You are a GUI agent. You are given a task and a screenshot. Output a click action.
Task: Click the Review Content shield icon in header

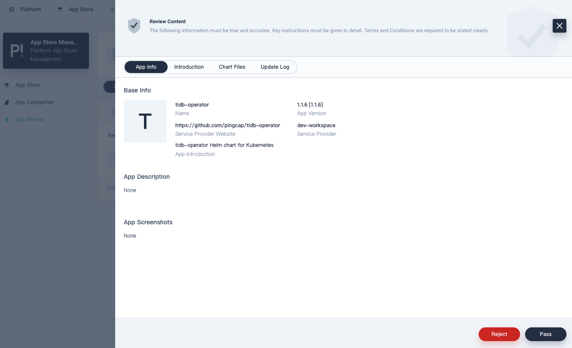134,26
